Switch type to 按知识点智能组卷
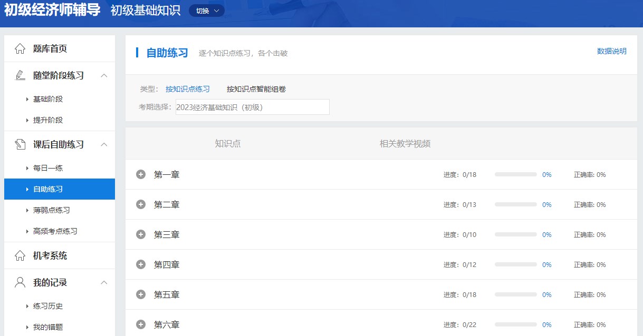 click(x=256, y=89)
